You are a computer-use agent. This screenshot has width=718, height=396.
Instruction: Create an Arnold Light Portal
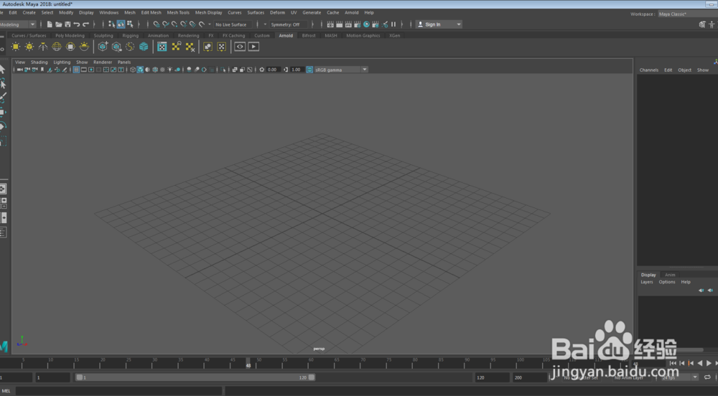coord(70,47)
